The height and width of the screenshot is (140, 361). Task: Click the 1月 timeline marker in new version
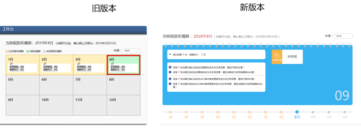pyautogui.click(x=170, y=112)
